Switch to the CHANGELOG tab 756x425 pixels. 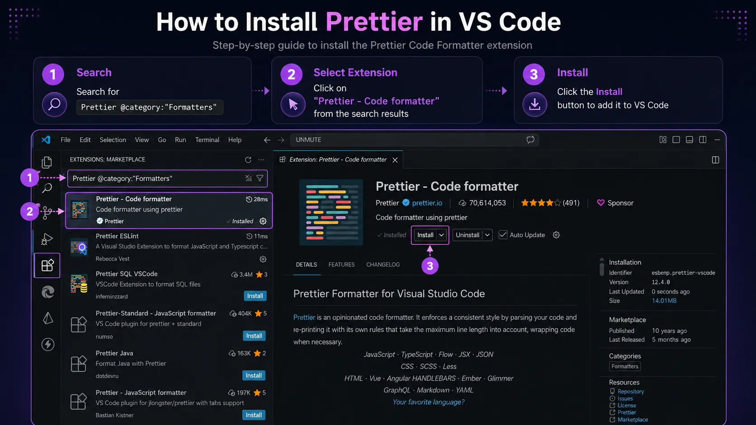click(383, 265)
